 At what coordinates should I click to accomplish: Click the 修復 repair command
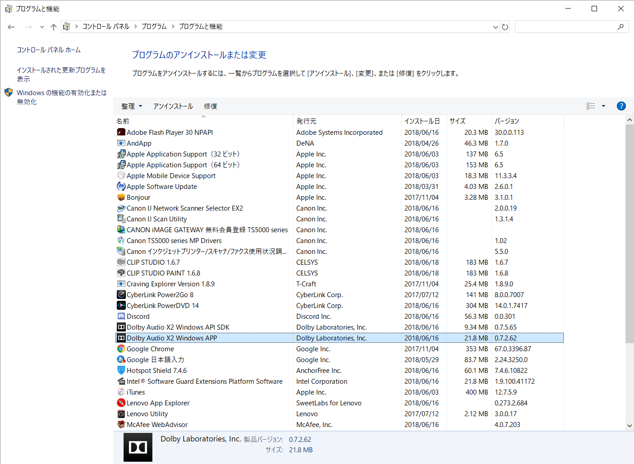point(211,106)
